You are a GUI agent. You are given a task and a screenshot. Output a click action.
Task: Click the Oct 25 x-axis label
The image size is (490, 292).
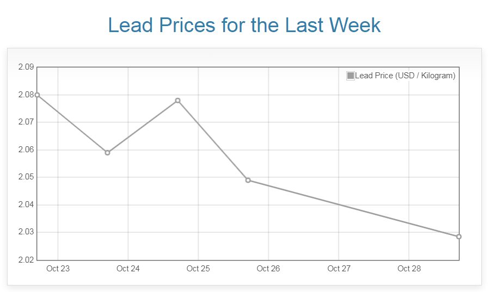(x=198, y=269)
